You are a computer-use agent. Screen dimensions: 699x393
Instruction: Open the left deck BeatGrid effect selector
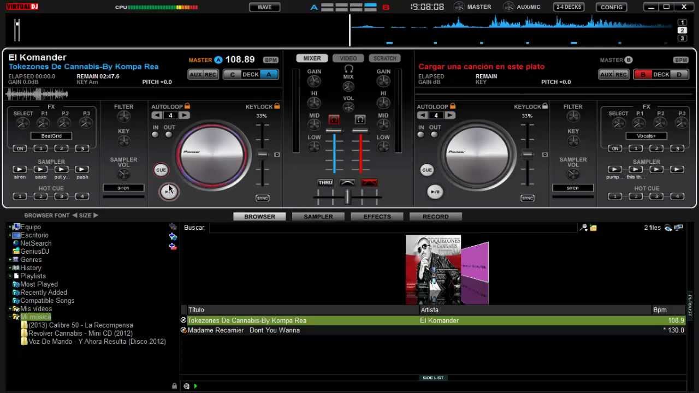[x=51, y=136]
